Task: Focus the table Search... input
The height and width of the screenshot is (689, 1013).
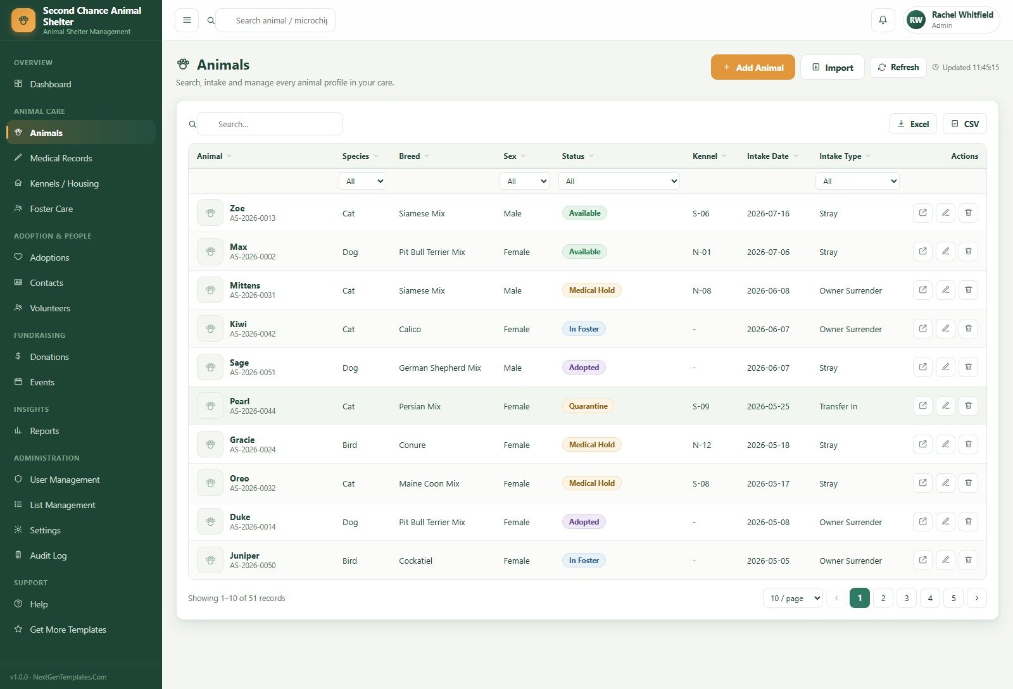Action: 270,124
